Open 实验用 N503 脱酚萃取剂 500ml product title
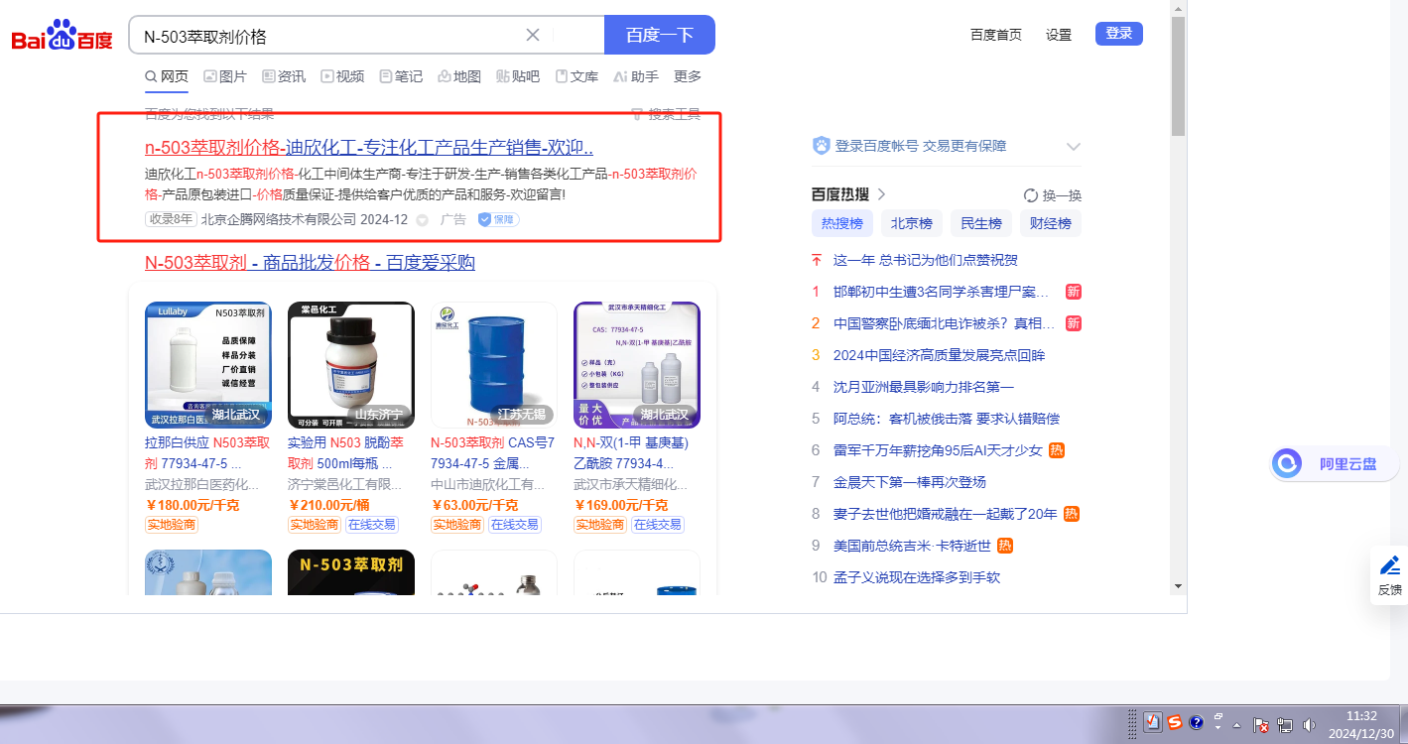The width and height of the screenshot is (1408, 744). pyautogui.click(x=345, y=452)
